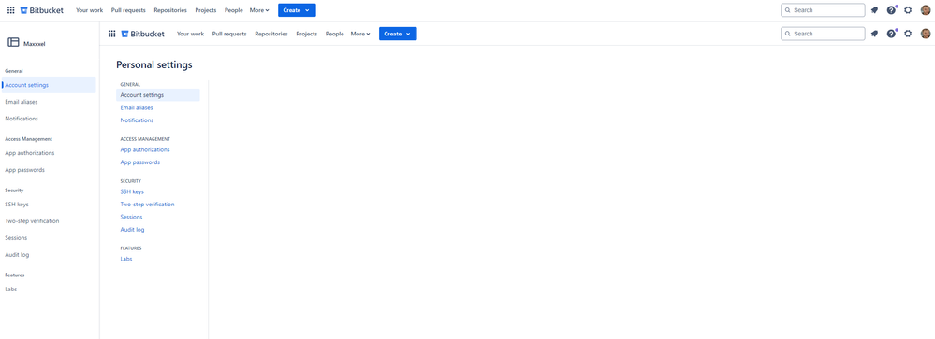Viewport: 935px width, 339px height.
Task: Click the rocket icon in the outermost header
Action: point(874,10)
